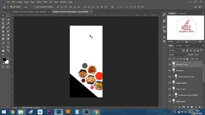Select the Hand tool
205x115 pixels.
pos(3,50)
